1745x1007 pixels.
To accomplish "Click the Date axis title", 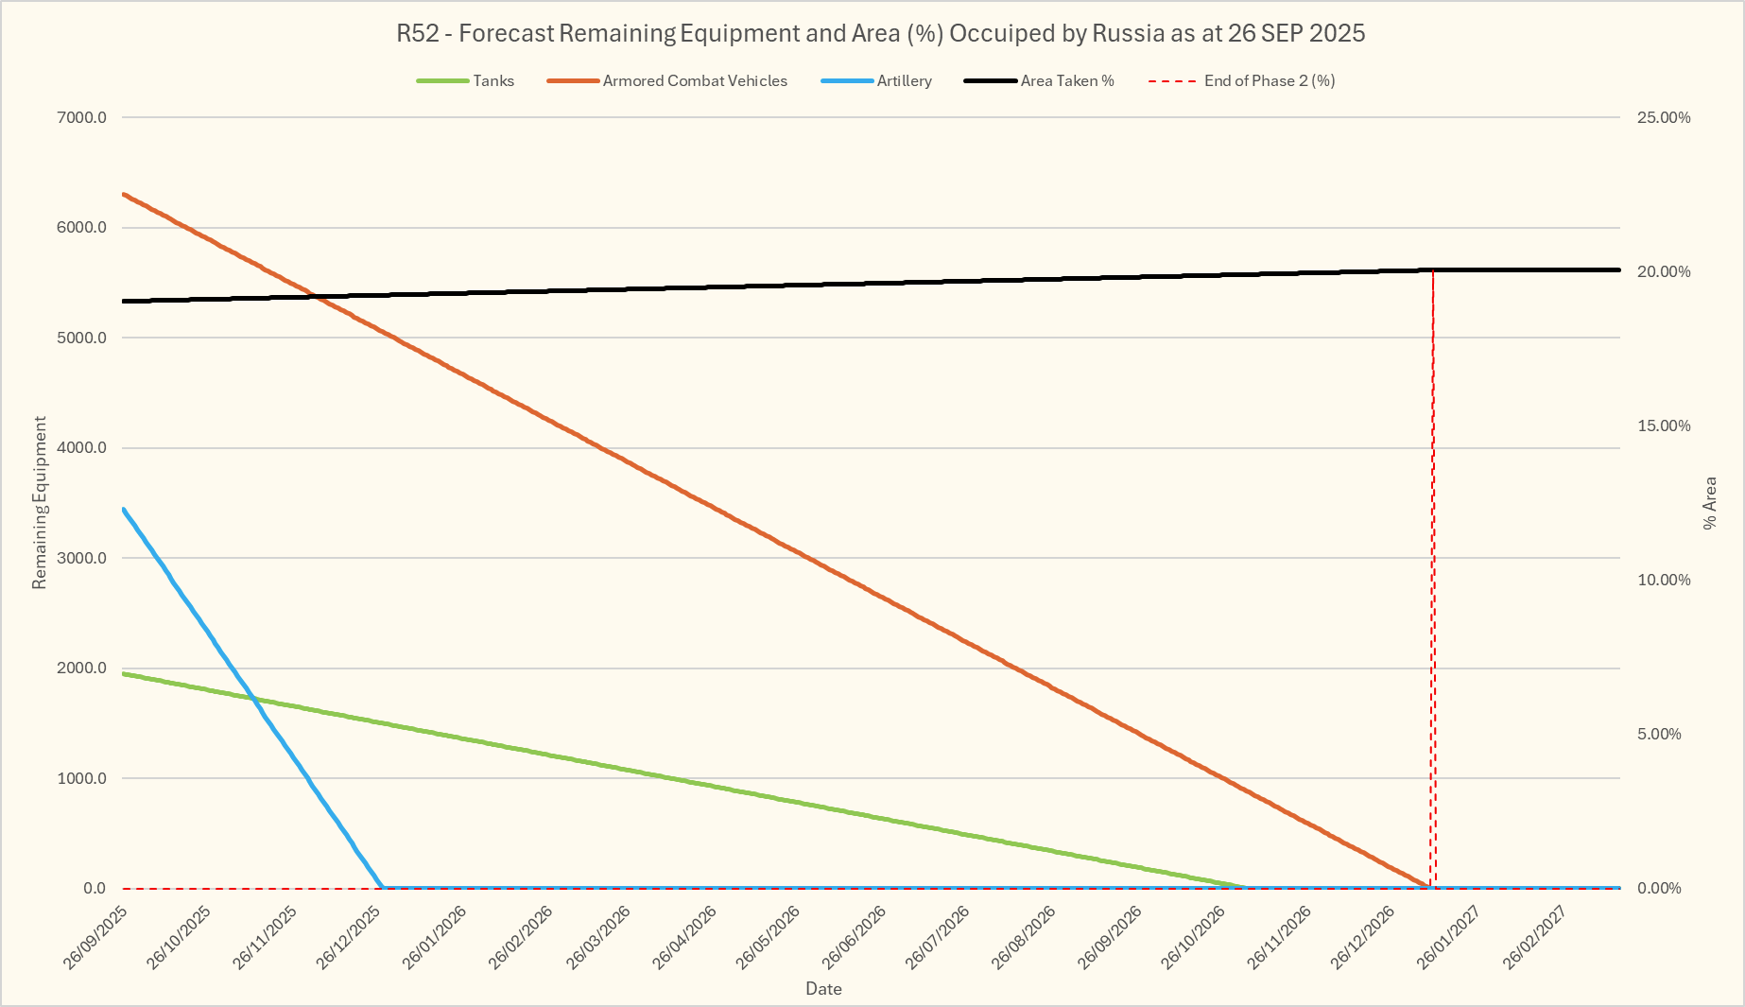I will [823, 989].
